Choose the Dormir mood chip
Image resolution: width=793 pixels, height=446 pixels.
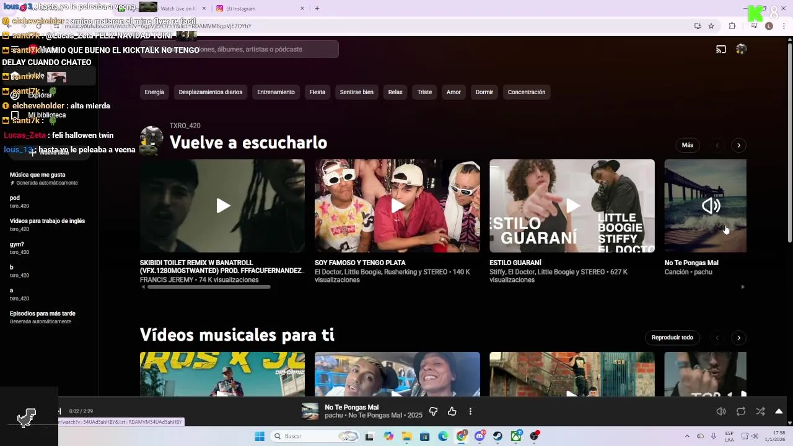(x=484, y=92)
